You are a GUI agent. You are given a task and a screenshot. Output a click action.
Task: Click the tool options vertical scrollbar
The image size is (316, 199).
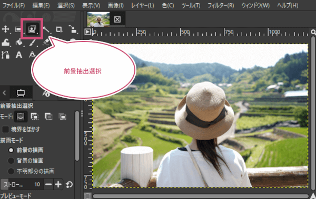[77, 136]
